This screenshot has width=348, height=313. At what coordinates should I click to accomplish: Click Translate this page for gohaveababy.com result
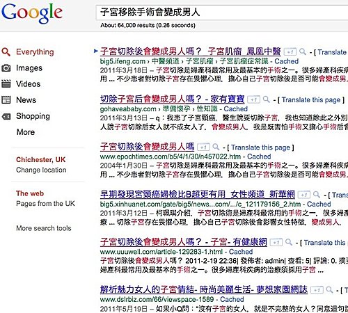(311, 100)
